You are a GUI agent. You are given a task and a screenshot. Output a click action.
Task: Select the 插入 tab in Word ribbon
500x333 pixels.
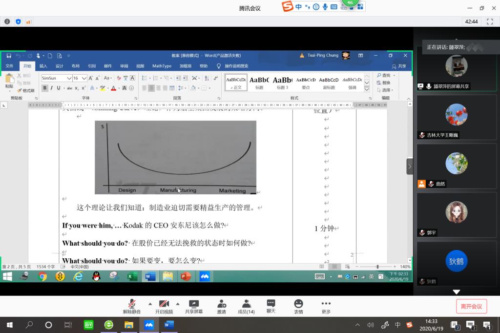click(x=43, y=66)
